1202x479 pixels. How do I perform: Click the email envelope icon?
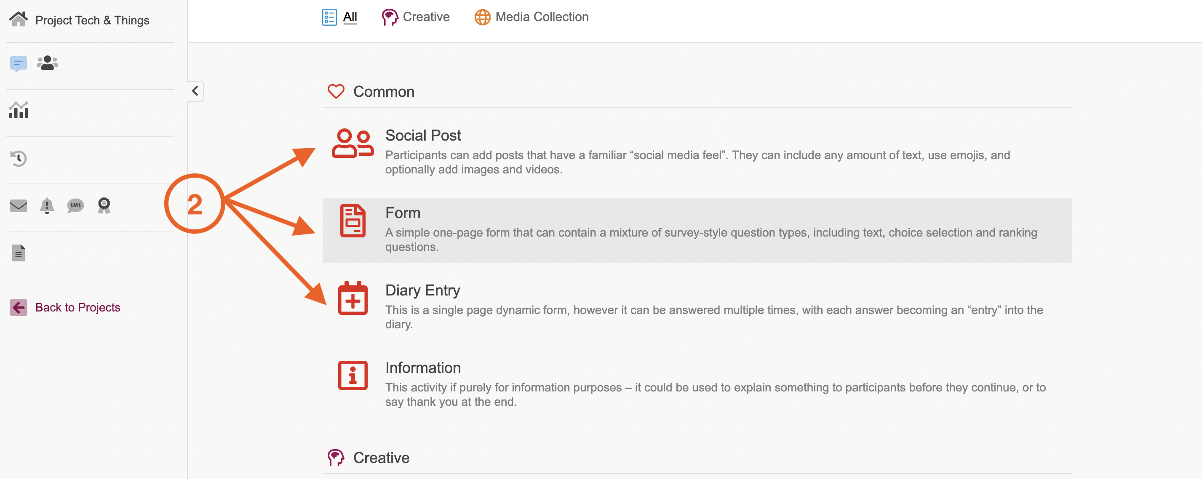18,205
